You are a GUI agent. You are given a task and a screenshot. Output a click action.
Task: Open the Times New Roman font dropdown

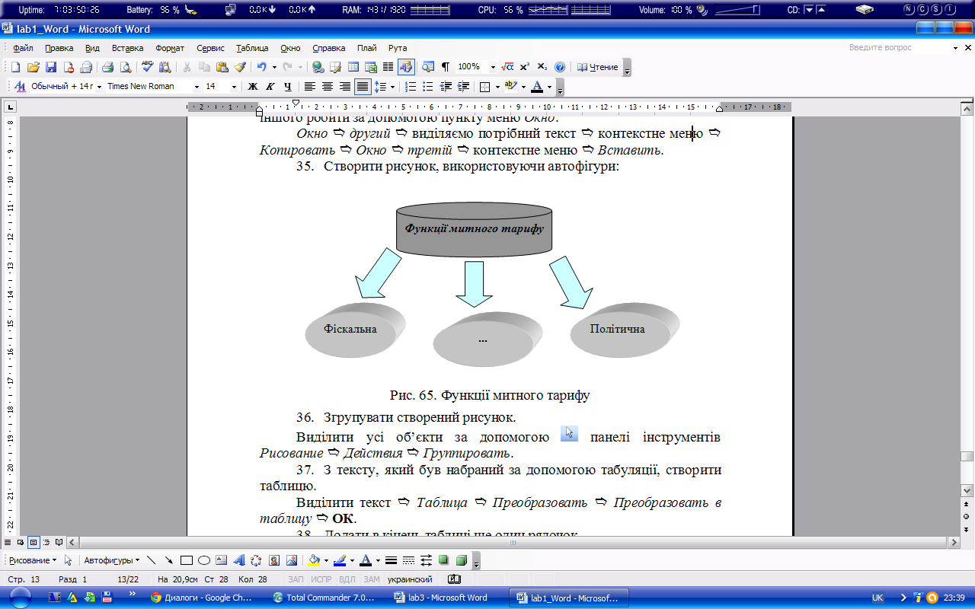[197, 87]
